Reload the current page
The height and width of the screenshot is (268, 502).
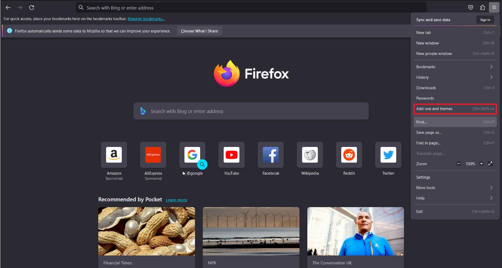pyautogui.click(x=32, y=8)
